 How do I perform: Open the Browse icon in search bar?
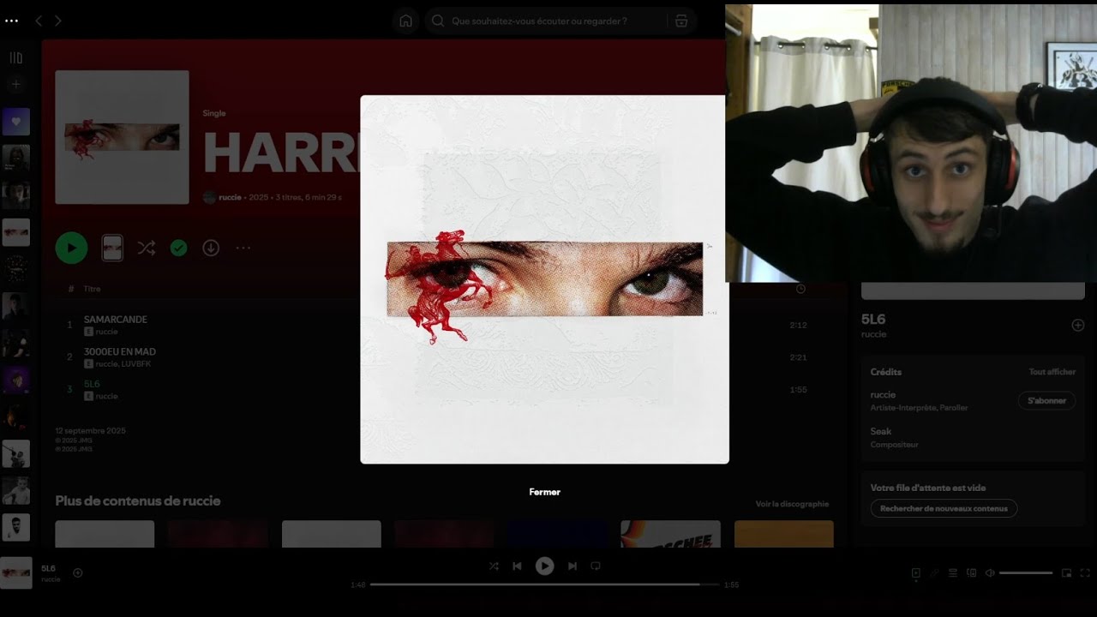click(681, 21)
